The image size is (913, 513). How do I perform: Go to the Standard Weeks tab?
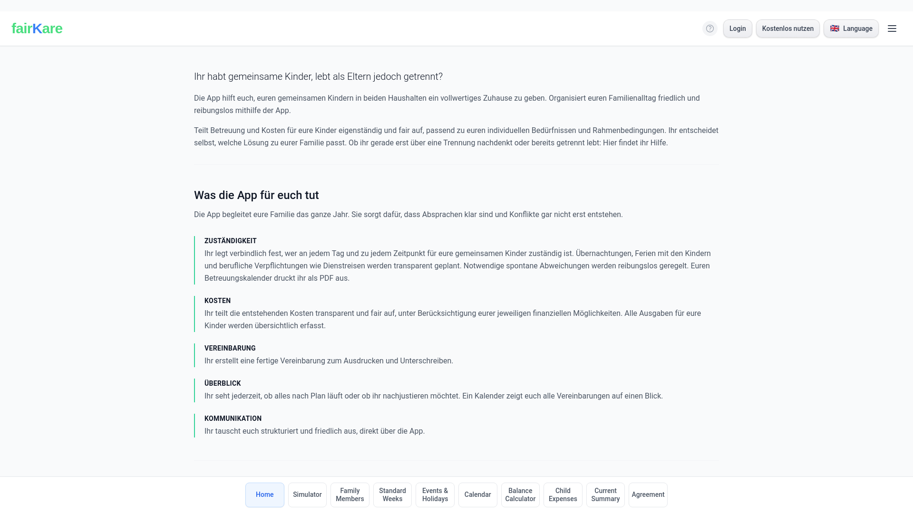point(392,495)
